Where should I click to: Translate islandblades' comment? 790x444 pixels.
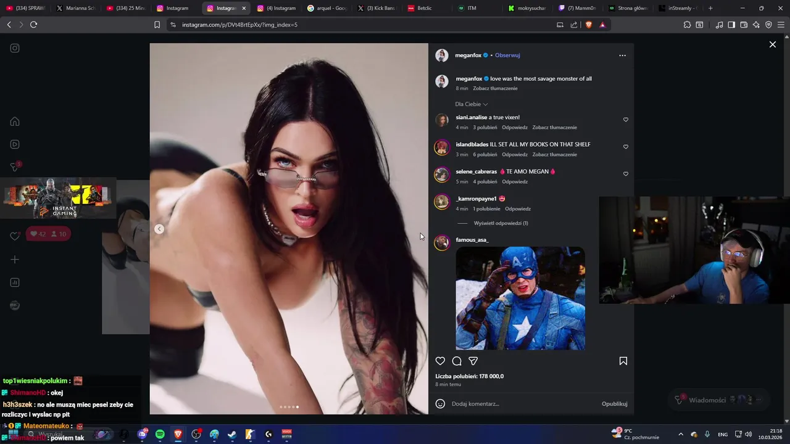tap(555, 155)
